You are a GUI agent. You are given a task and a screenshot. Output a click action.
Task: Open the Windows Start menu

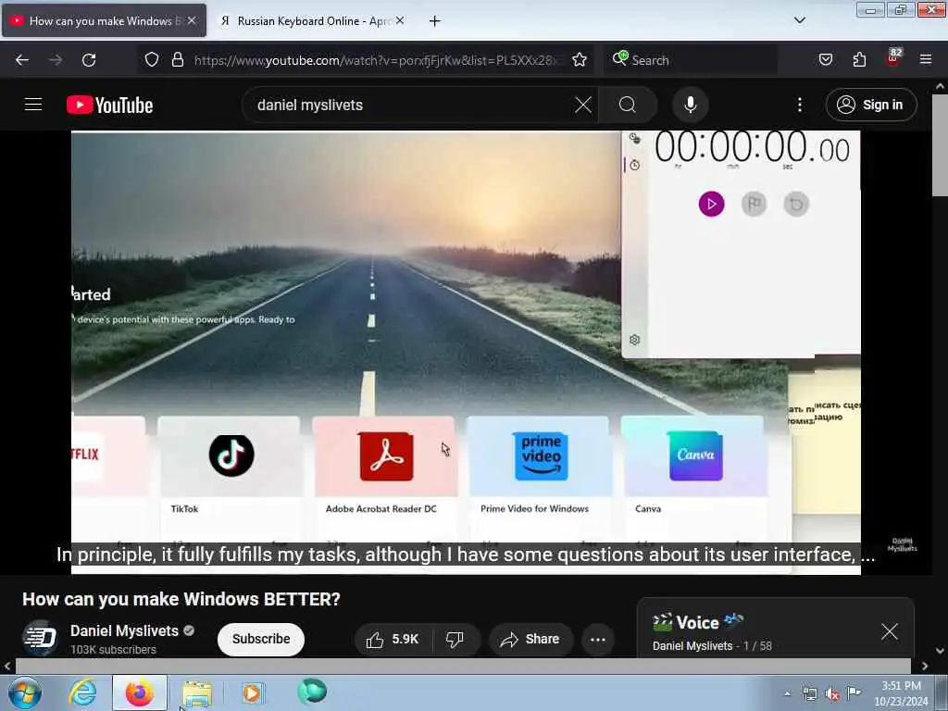(x=25, y=692)
